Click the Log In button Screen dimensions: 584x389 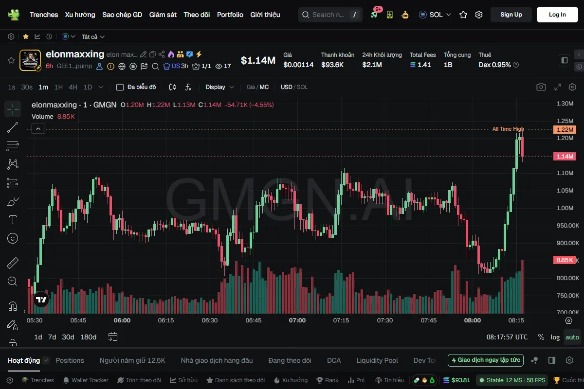click(557, 15)
